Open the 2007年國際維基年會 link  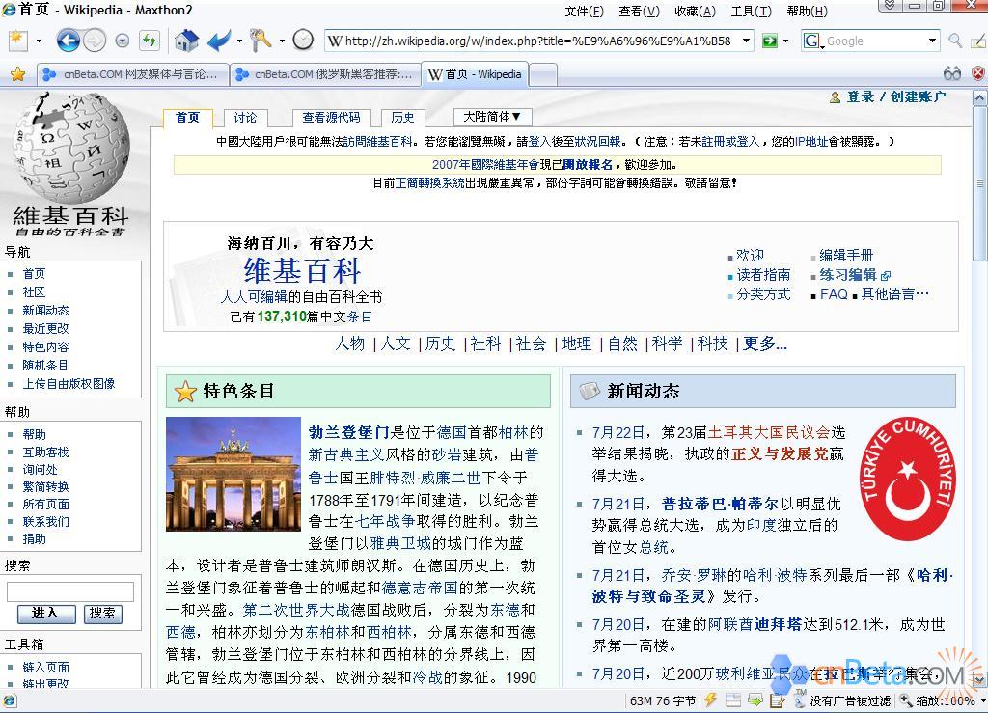click(x=485, y=165)
